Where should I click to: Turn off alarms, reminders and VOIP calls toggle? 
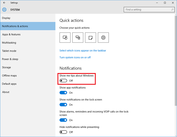click(63, 120)
